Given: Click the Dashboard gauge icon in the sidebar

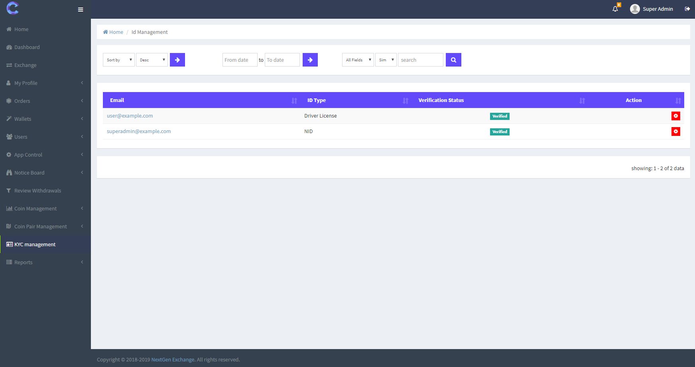Looking at the screenshot, I should (x=9, y=47).
